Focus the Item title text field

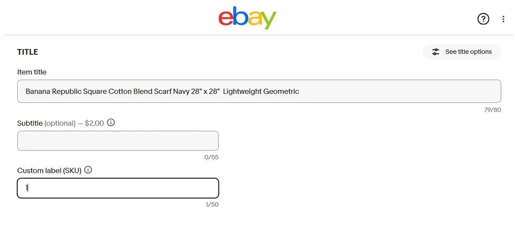tap(376, 91)
